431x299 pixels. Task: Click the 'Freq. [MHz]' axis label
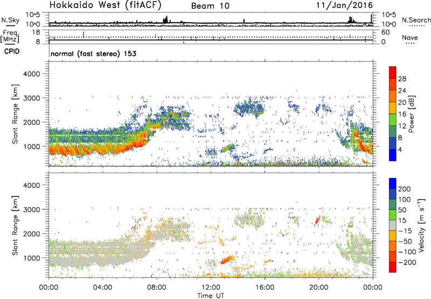[10, 36]
